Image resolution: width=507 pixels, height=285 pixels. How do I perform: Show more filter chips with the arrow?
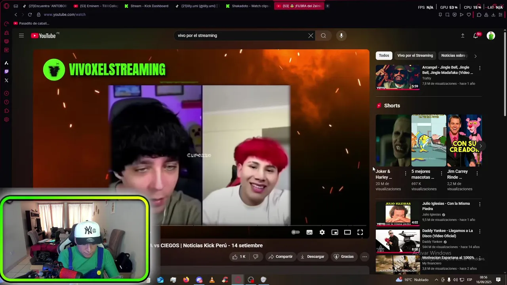pos(475,56)
